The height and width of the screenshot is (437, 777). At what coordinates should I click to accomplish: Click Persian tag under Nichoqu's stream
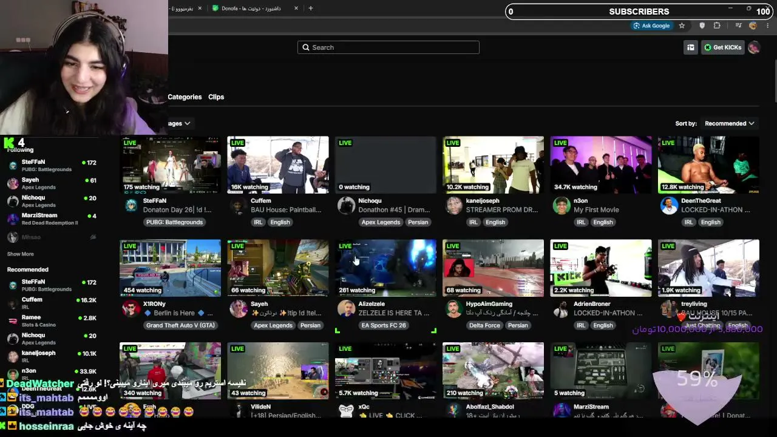tap(418, 222)
